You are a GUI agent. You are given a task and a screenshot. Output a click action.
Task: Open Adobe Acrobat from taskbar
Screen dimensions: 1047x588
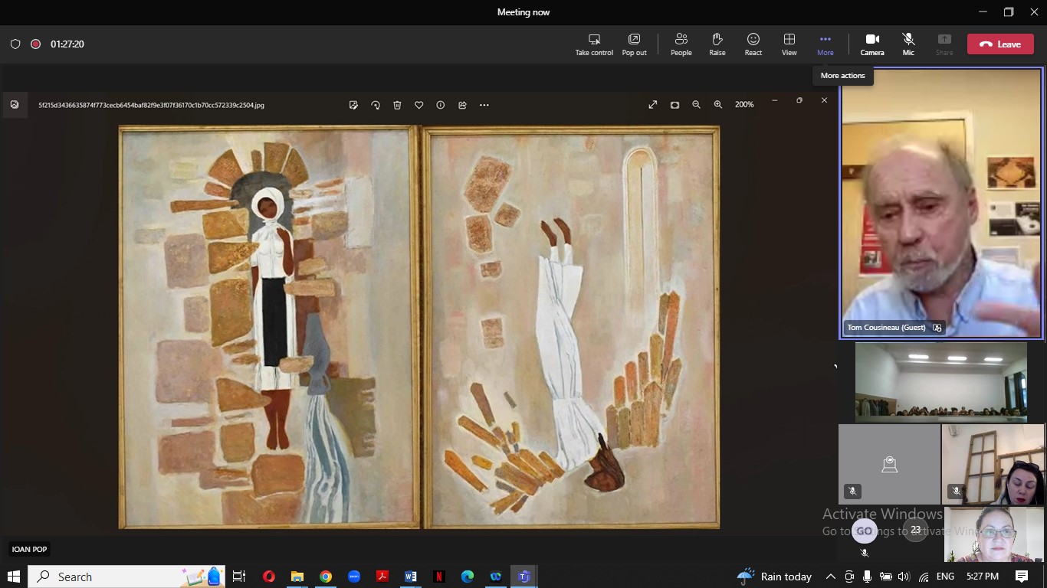pyautogui.click(x=382, y=577)
